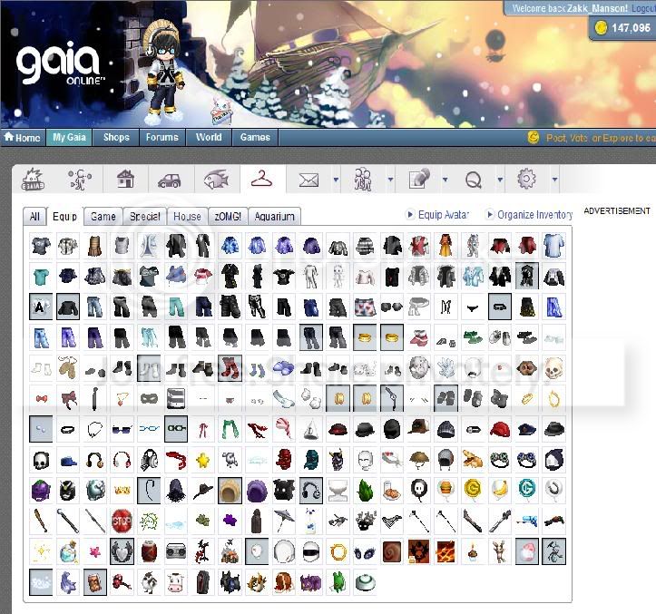Select the pink starfish item

click(x=95, y=551)
